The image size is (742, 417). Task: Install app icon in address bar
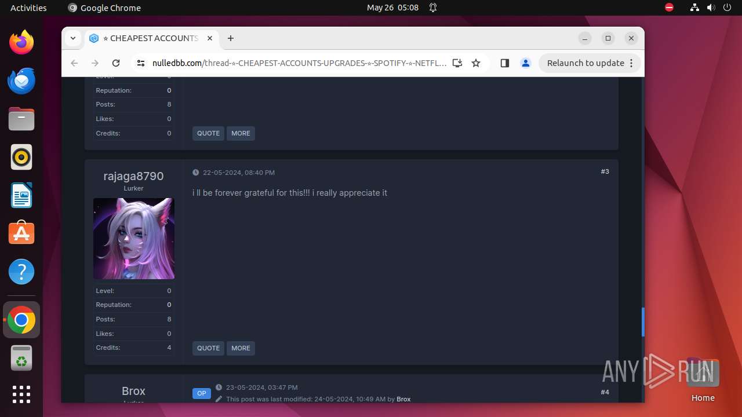point(457,63)
